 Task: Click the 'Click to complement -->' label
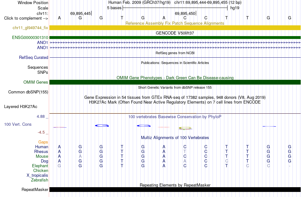click(26, 18)
